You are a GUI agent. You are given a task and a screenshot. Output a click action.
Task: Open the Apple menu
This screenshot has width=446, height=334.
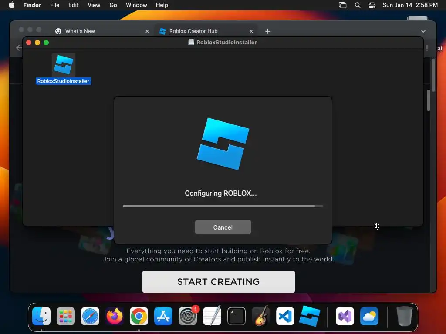(11, 5)
